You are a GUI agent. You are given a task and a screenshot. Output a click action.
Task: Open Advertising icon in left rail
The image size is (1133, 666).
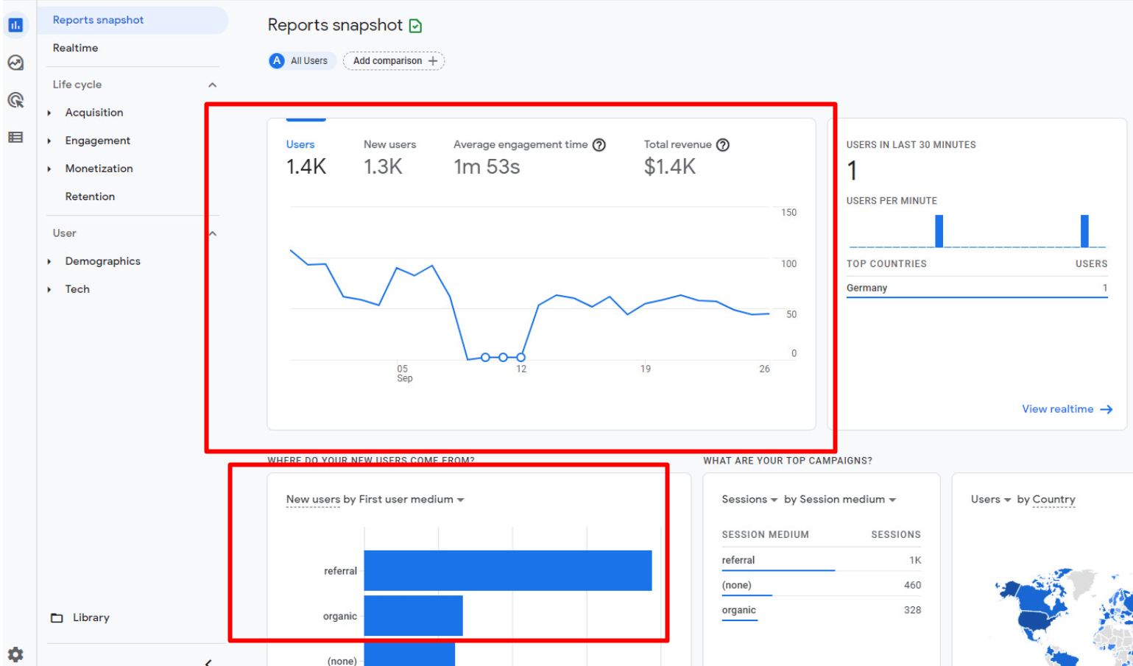[15, 100]
